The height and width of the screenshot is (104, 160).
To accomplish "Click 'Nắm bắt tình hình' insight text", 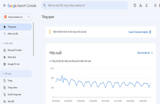I will 70,32.
